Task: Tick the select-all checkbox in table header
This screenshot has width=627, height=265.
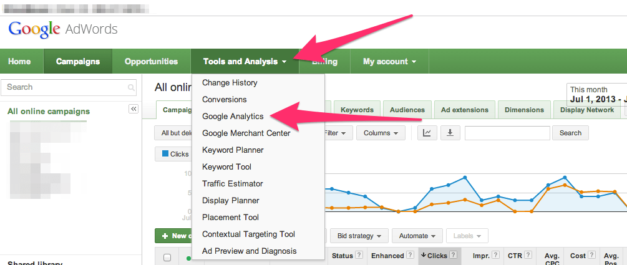Action: tap(168, 258)
